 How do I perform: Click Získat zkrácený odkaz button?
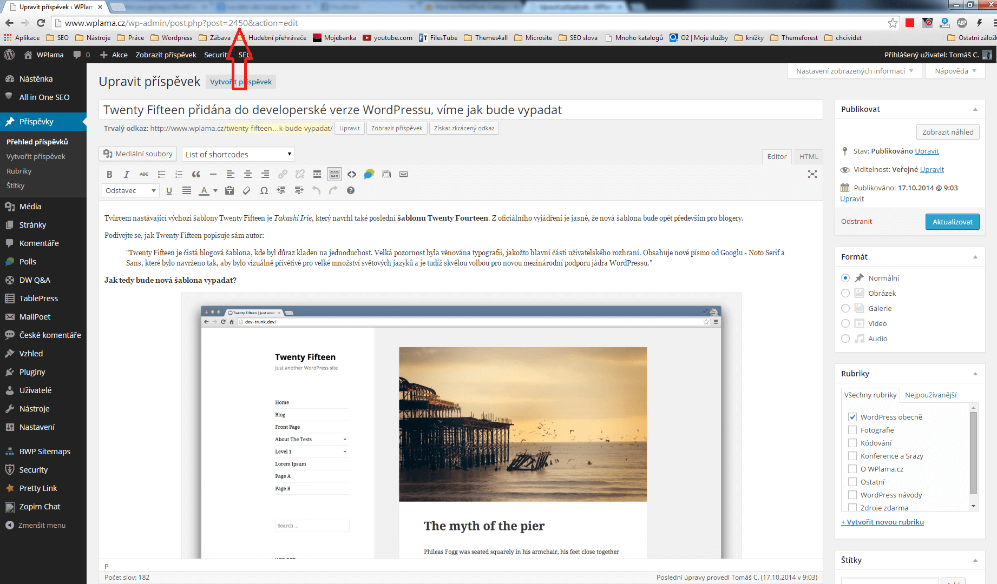[464, 128]
